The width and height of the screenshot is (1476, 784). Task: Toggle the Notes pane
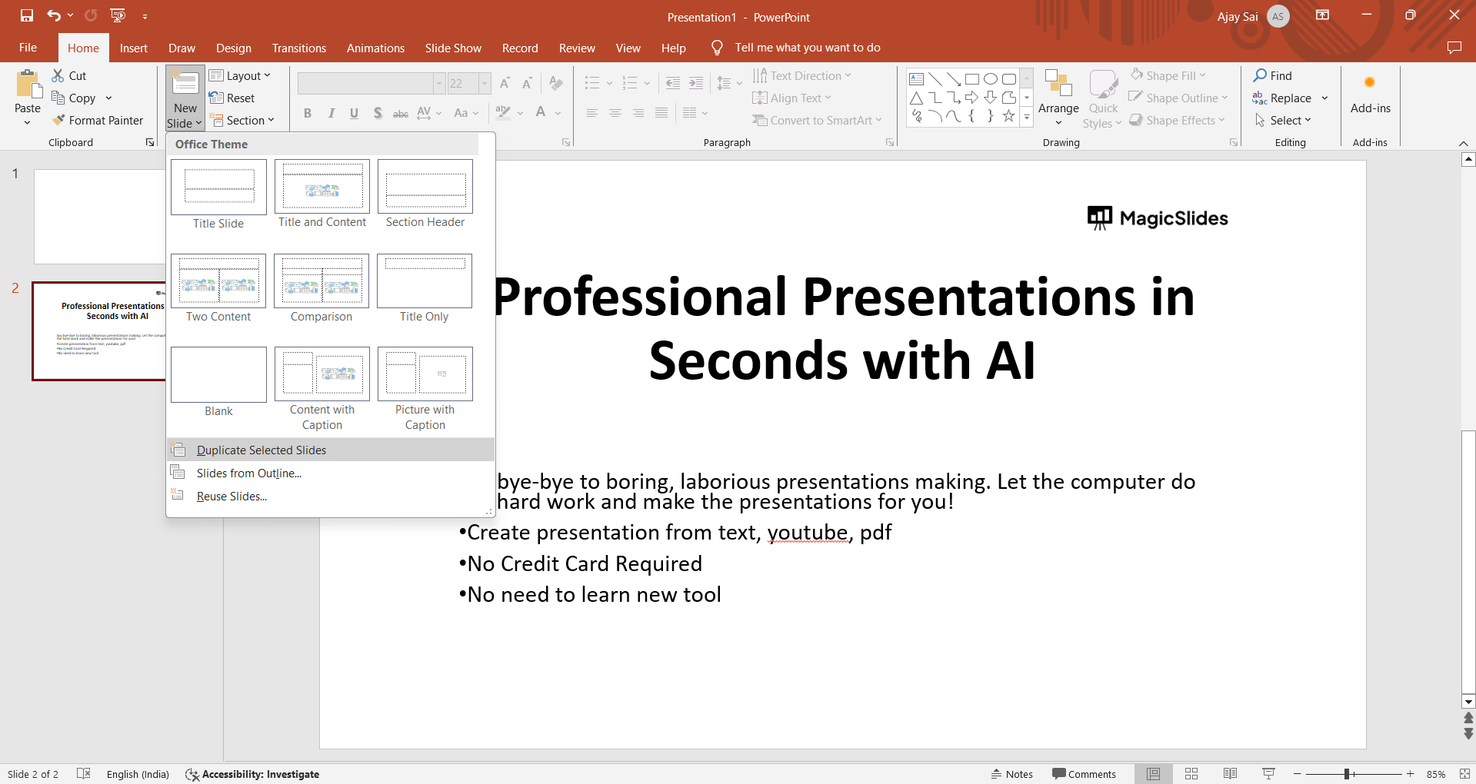pos(1012,774)
